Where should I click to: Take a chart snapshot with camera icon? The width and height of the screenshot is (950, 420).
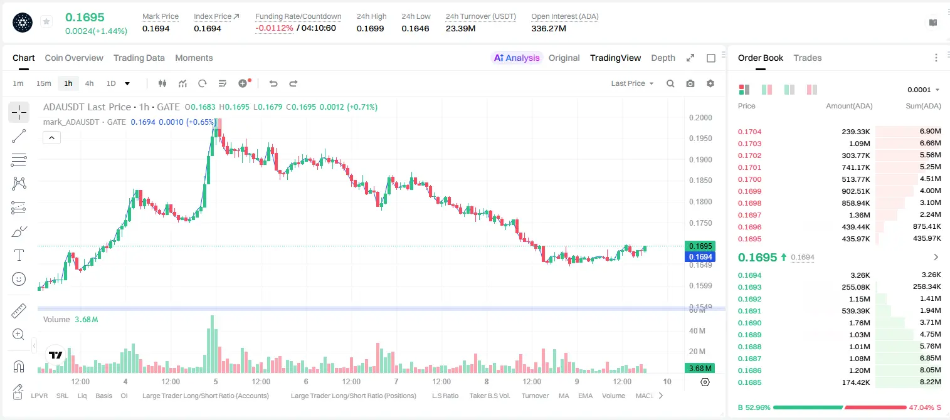pyautogui.click(x=690, y=83)
